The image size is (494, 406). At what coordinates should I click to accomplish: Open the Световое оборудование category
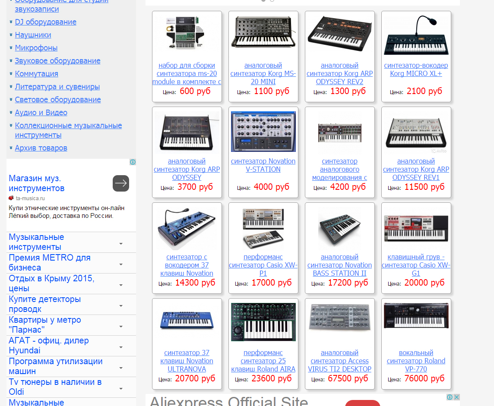(x=58, y=100)
